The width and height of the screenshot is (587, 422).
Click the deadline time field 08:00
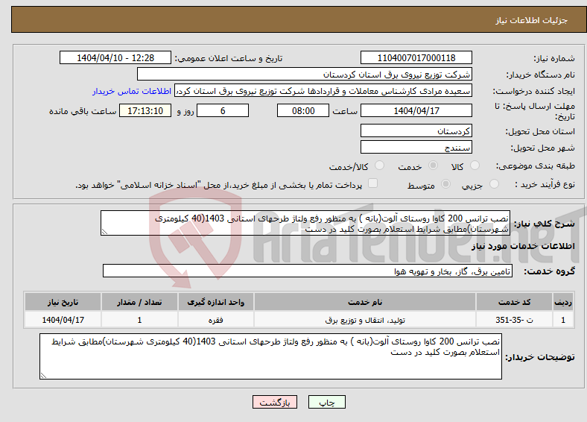[303, 110]
